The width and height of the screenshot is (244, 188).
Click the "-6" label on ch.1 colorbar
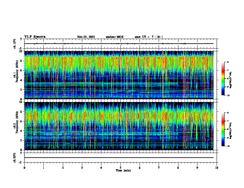pos(227,62)
